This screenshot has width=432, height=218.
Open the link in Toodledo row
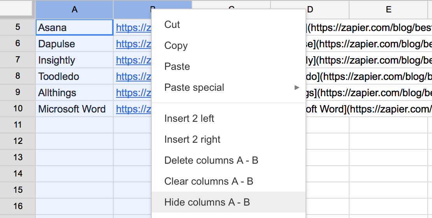tap(133, 76)
